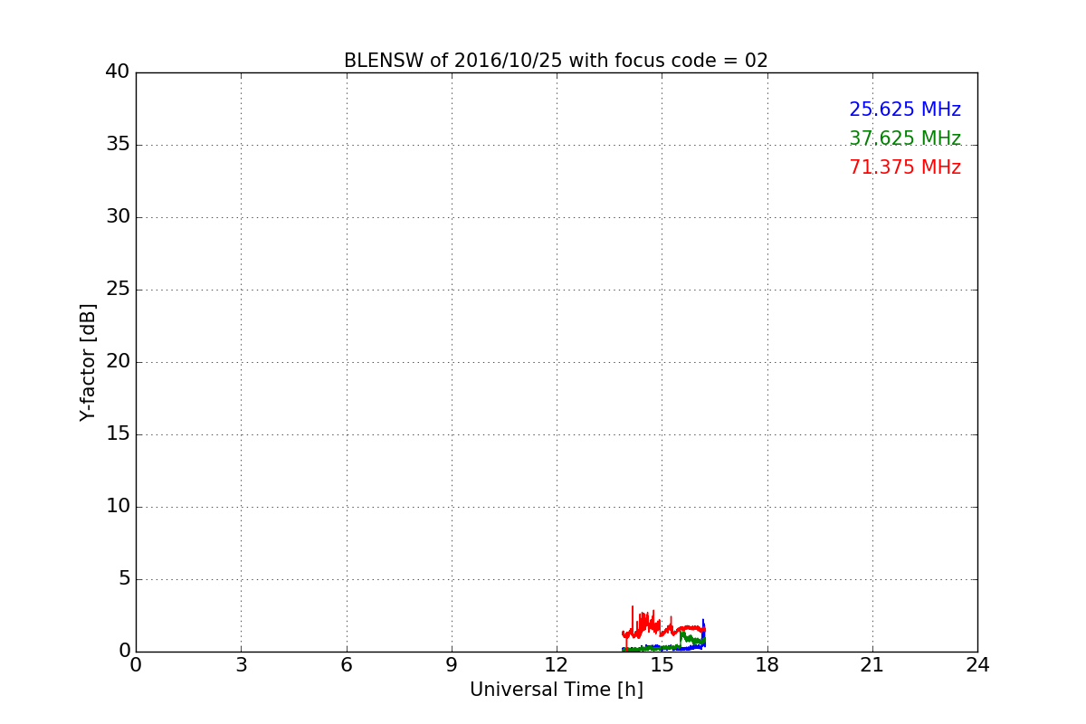Screen dimensions: 1086x724
Task: Click the plot title 'BLENSW of 2016/10/25 with focus code = 02'
Action: [556, 61]
